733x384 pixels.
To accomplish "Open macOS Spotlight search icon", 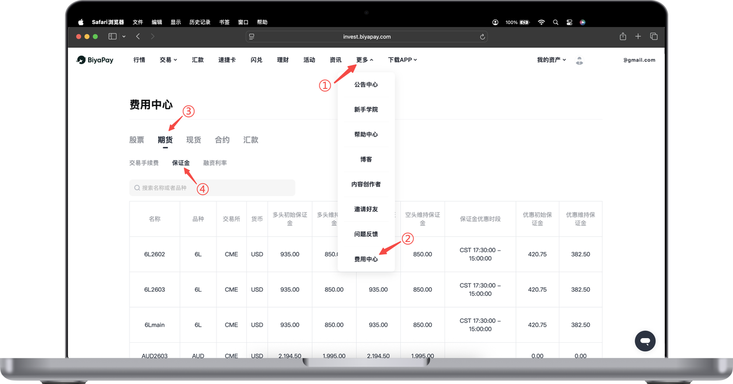I will (555, 22).
